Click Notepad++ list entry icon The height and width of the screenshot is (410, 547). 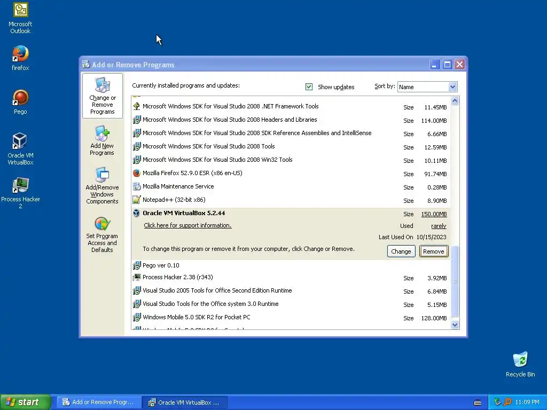(136, 200)
